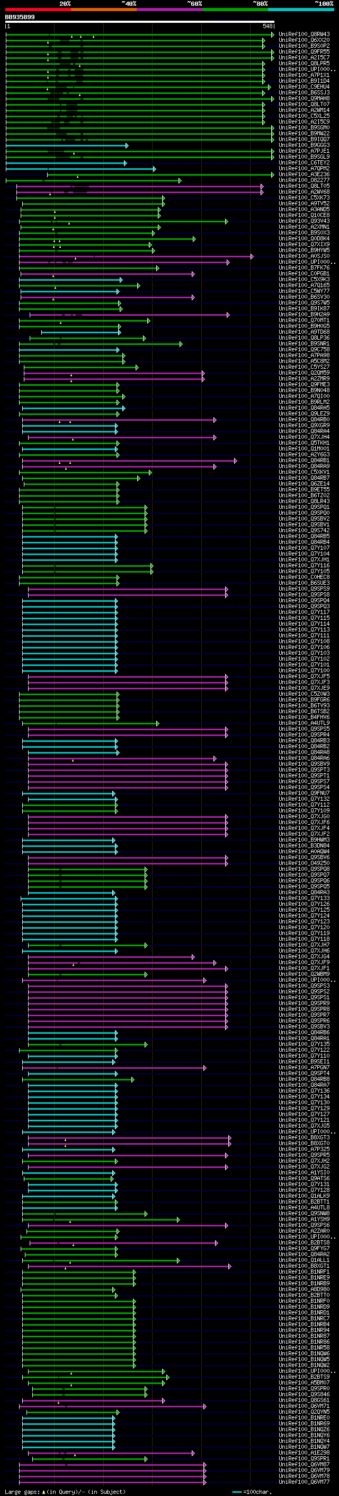Select the UniRef100_Q8LPR5 label

coord(304,63)
